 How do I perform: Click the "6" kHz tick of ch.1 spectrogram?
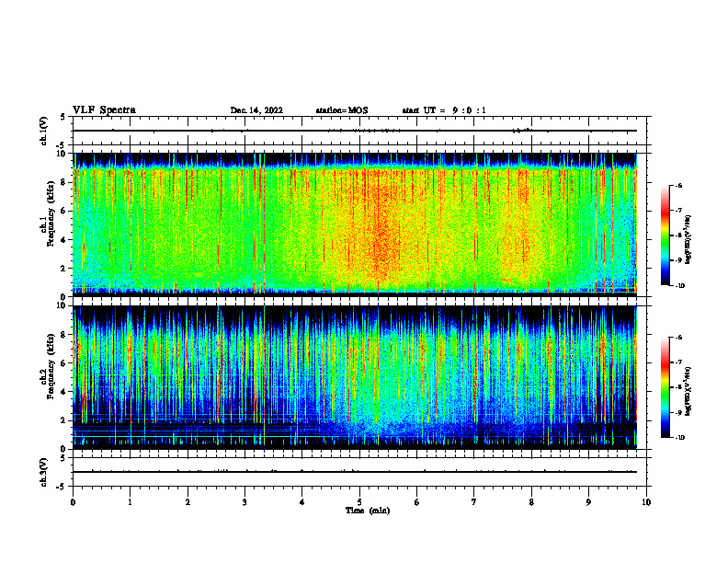point(63,211)
